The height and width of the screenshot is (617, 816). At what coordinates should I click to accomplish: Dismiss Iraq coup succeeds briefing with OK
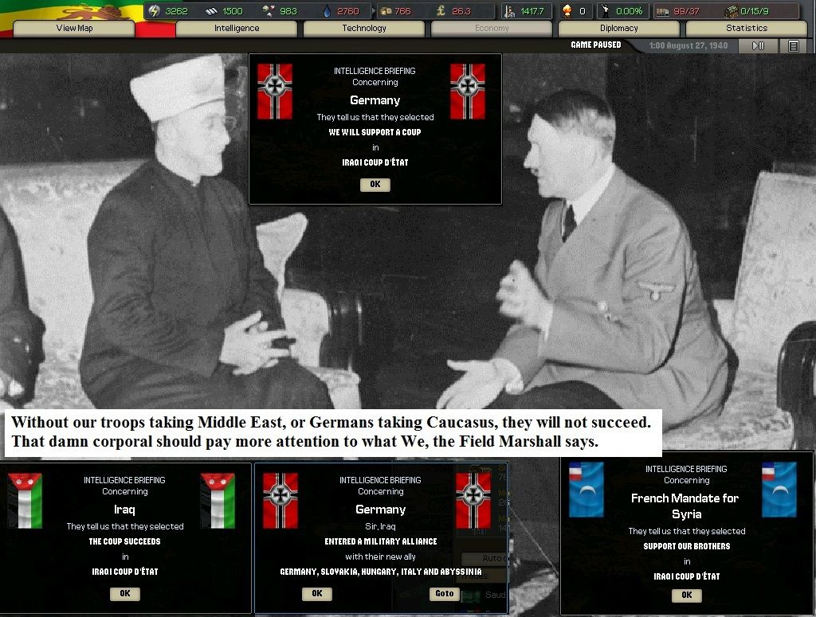click(x=125, y=593)
